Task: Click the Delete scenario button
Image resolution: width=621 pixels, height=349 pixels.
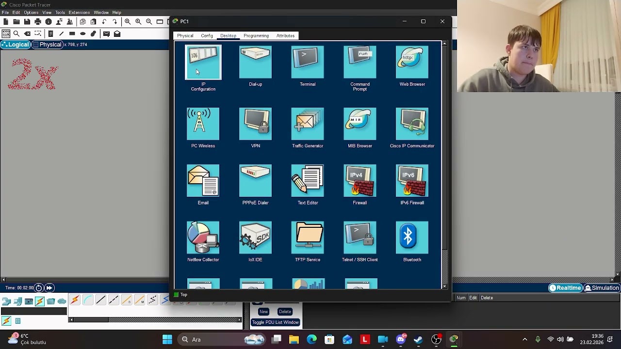Action: click(285, 312)
